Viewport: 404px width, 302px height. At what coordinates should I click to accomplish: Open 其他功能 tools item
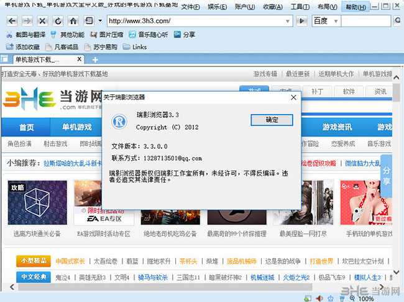tap(68, 35)
